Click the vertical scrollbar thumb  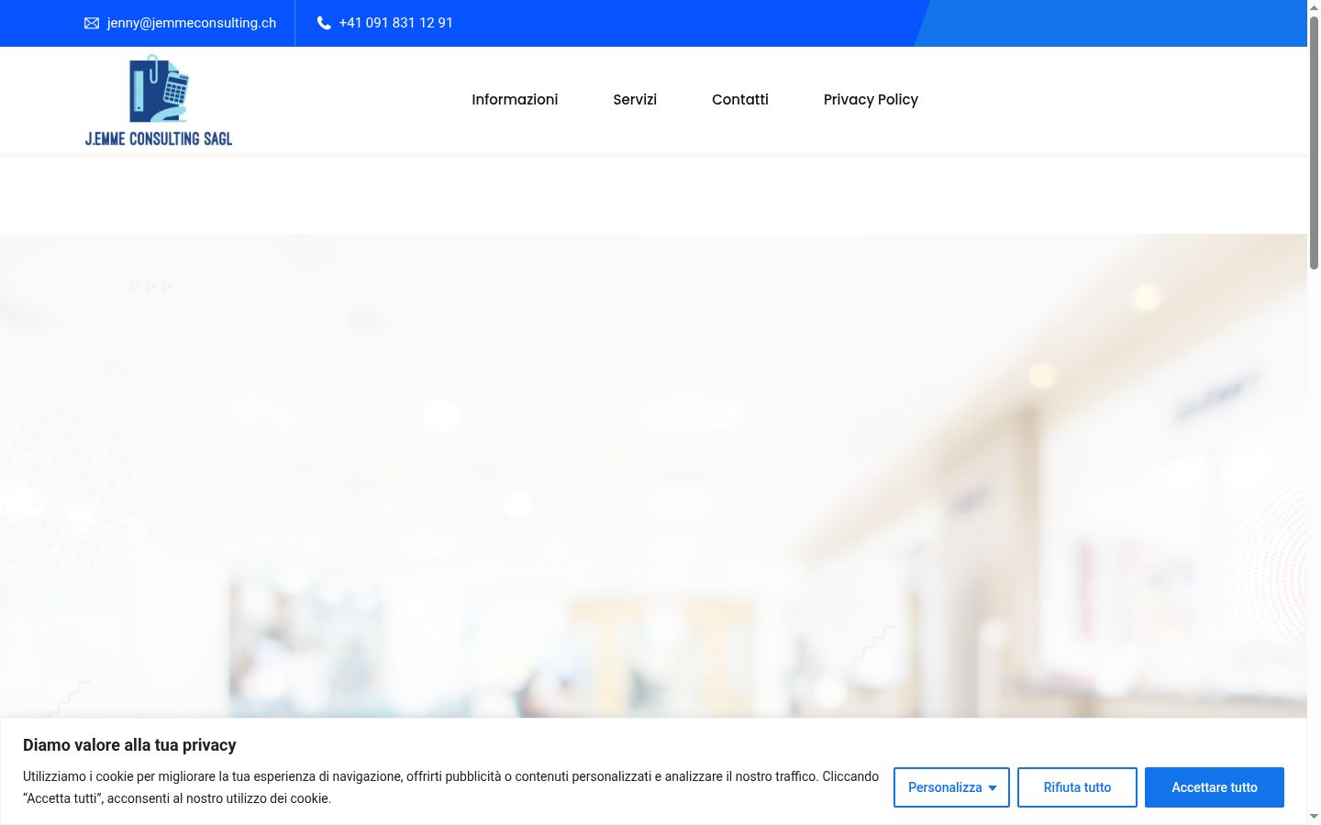(1314, 142)
